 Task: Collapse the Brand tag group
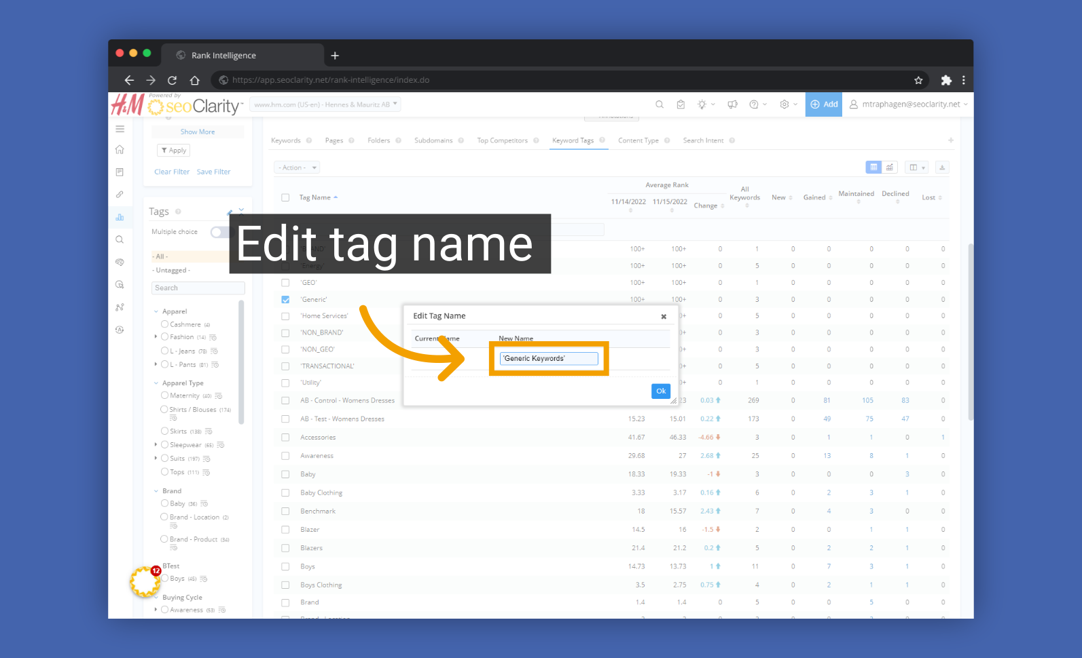click(156, 491)
